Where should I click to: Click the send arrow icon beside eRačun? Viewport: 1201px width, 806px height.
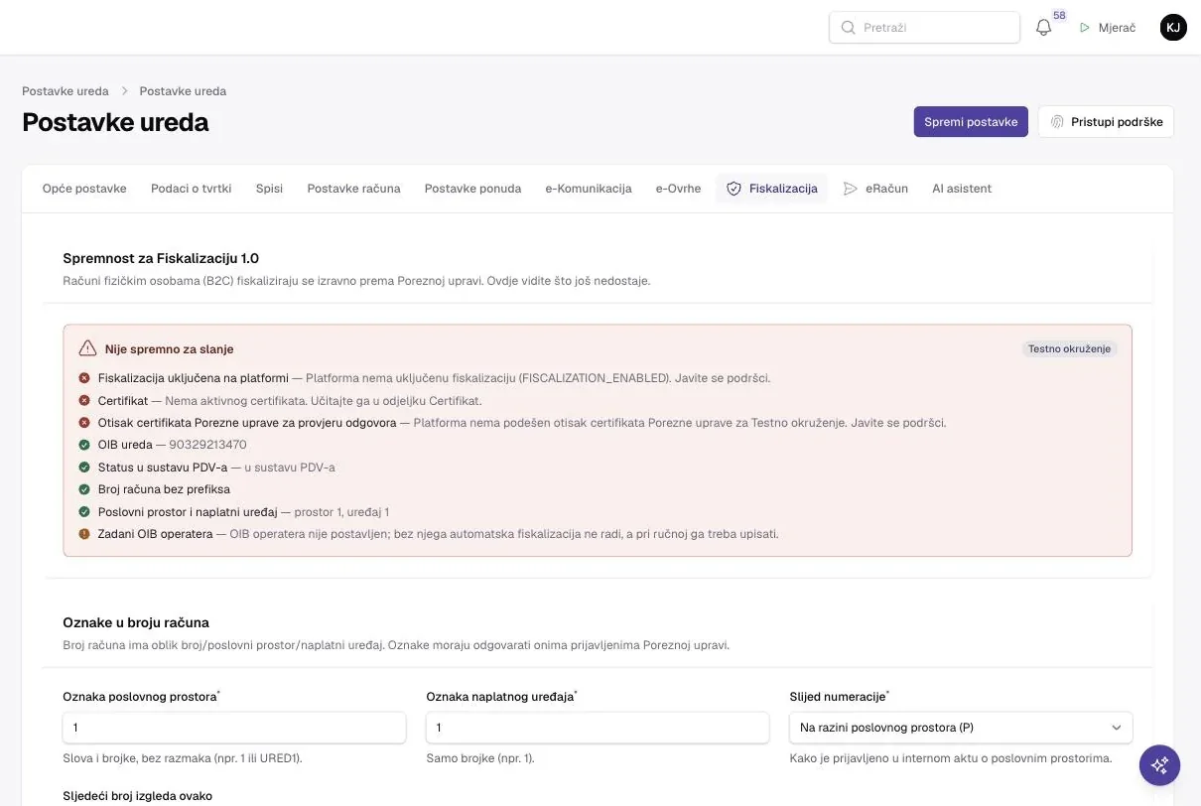851,189
